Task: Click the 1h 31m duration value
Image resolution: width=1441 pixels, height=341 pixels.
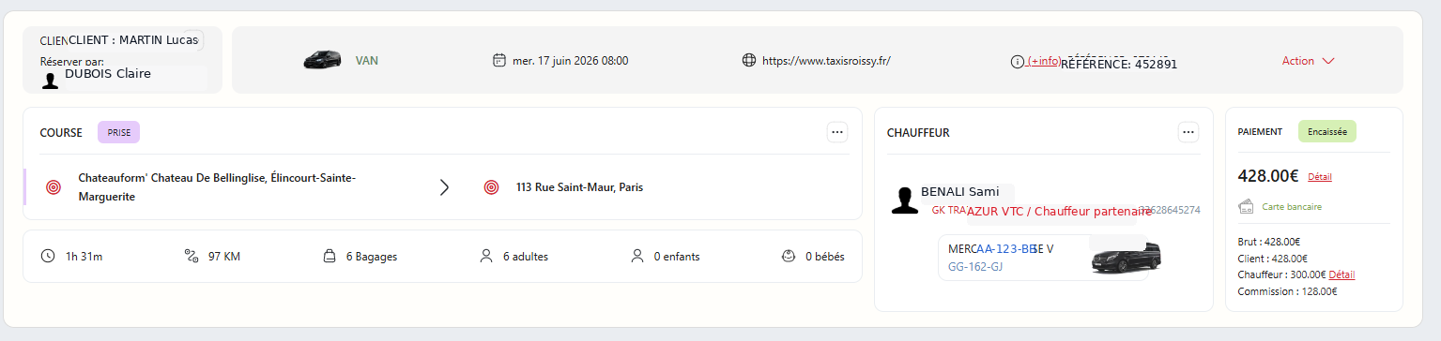Action: click(83, 257)
